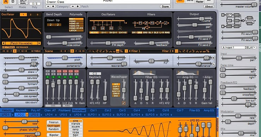Toggle oscillator RETRIGGER option

[22, 47]
